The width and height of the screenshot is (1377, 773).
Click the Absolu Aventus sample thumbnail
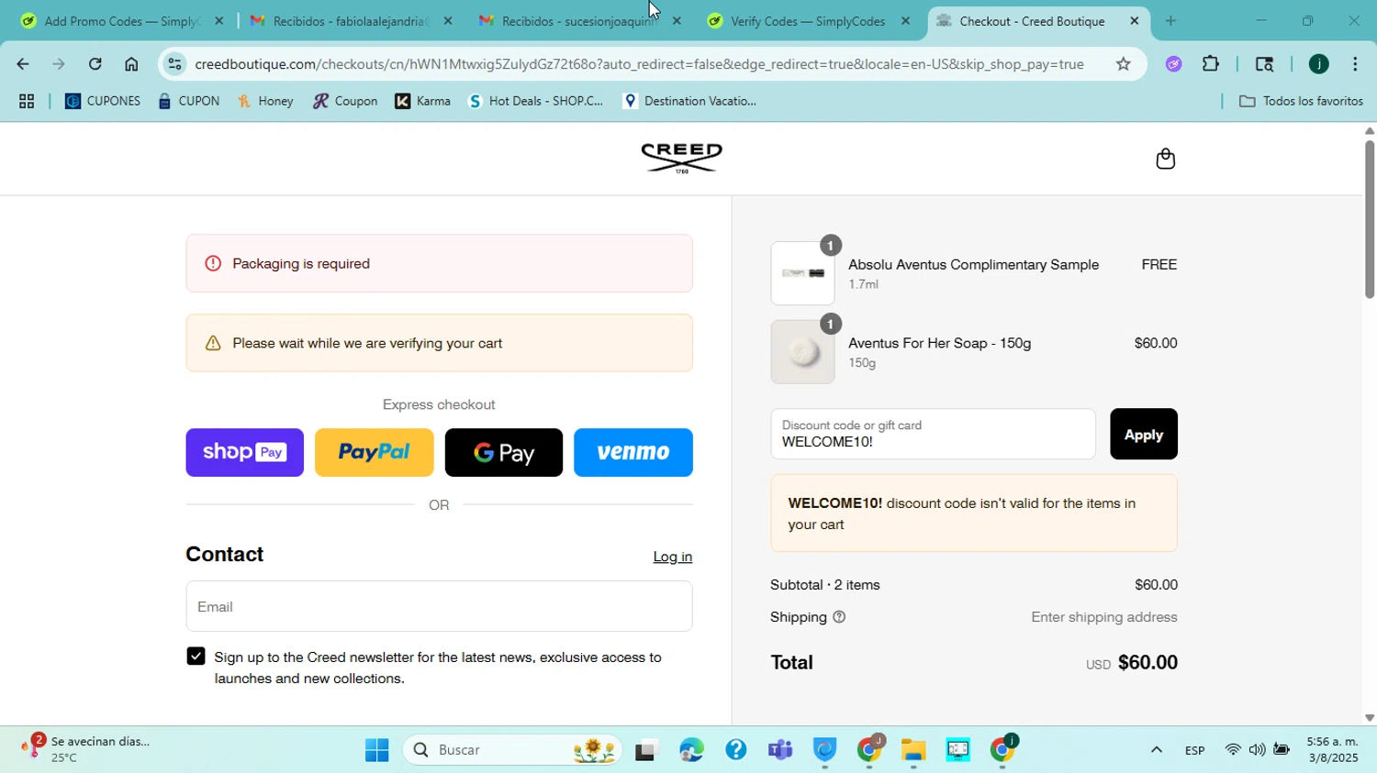coord(802,273)
